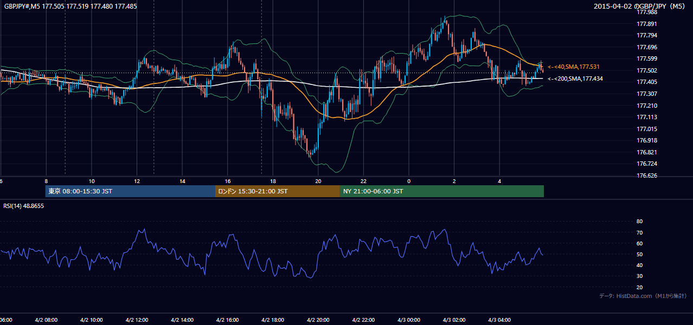The width and height of the screenshot is (693, 325).
Task: Click the 4/2 20:00 bottom time label
Action: pyautogui.click(x=318, y=320)
